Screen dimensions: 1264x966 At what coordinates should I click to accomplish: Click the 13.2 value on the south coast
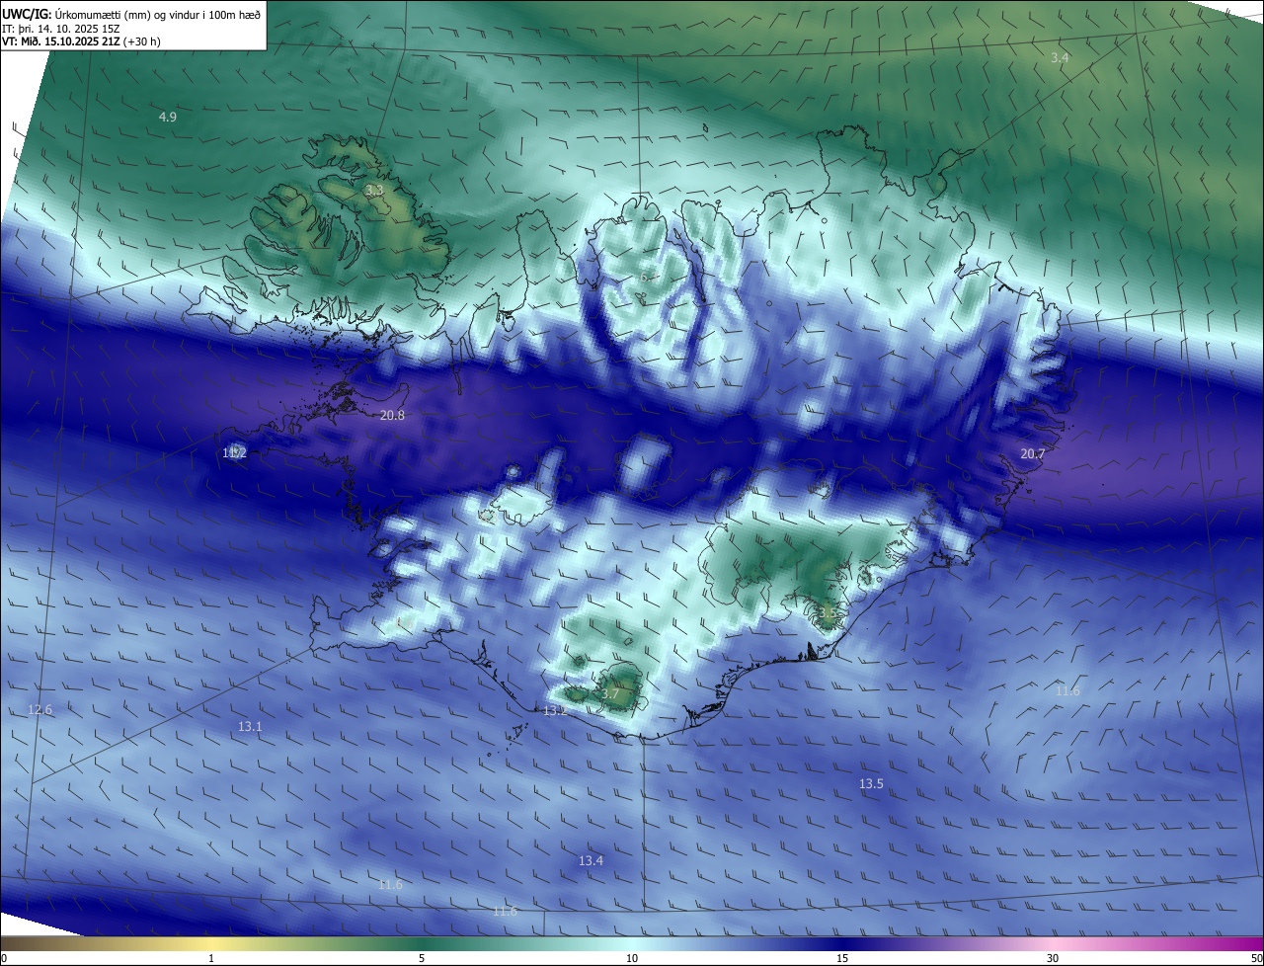555,710
